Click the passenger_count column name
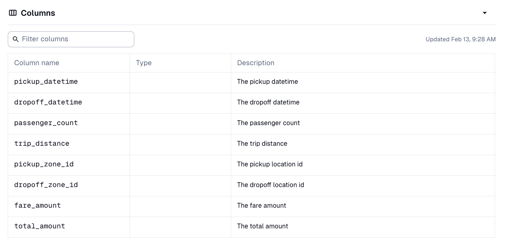The width and height of the screenshot is (506, 247). tap(46, 123)
